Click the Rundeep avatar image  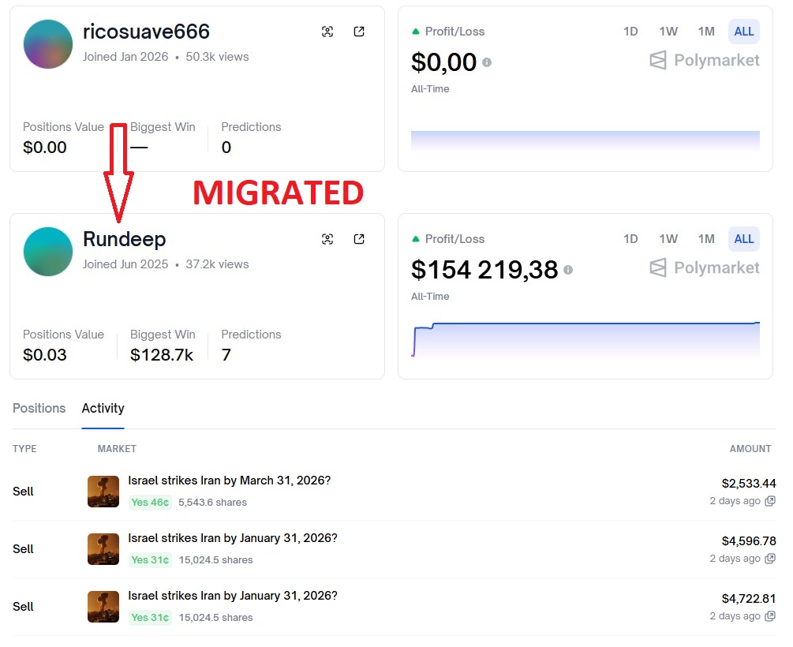click(48, 252)
